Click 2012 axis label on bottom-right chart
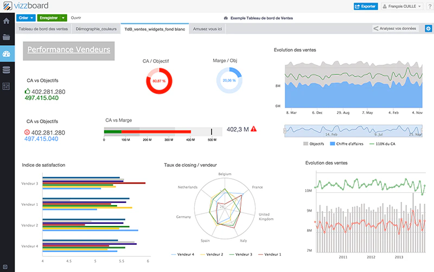Viewport: 434px width, 272px height. coord(371,257)
